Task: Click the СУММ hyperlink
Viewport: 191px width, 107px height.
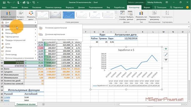Action: click(7, 97)
